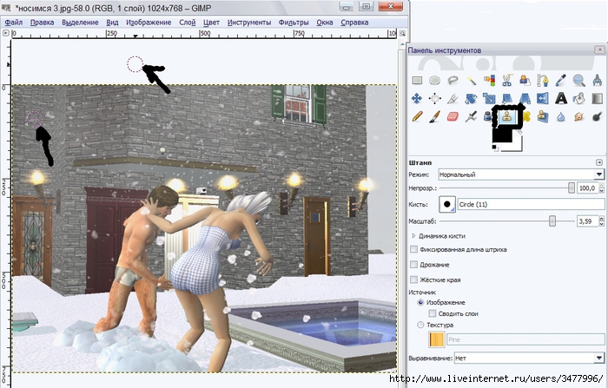The width and height of the screenshot is (608, 388).
Task: Open the Pine texture pattern picker
Action: [x=436, y=339]
